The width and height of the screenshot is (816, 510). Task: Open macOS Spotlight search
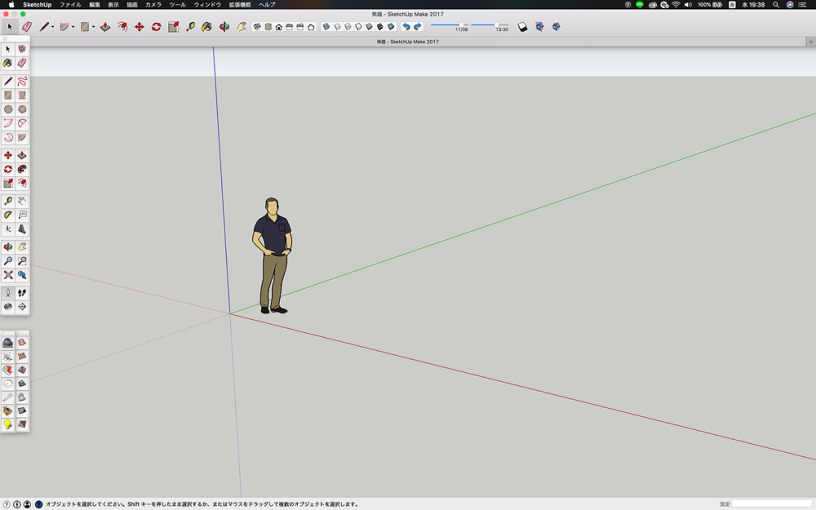click(776, 4)
